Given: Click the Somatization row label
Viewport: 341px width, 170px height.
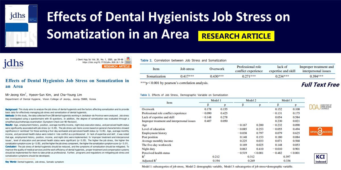Looking at the screenshot, I should pos(156,76).
